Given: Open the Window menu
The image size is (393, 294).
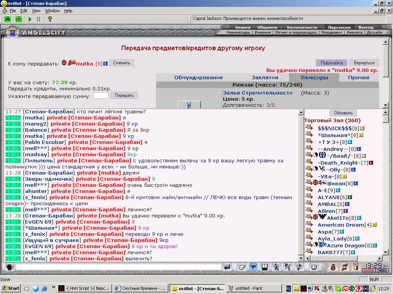Looking at the screenshot, I should tap(52, 11).
